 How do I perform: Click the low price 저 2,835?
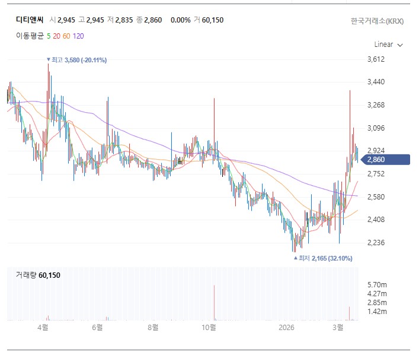click(120, 20)
